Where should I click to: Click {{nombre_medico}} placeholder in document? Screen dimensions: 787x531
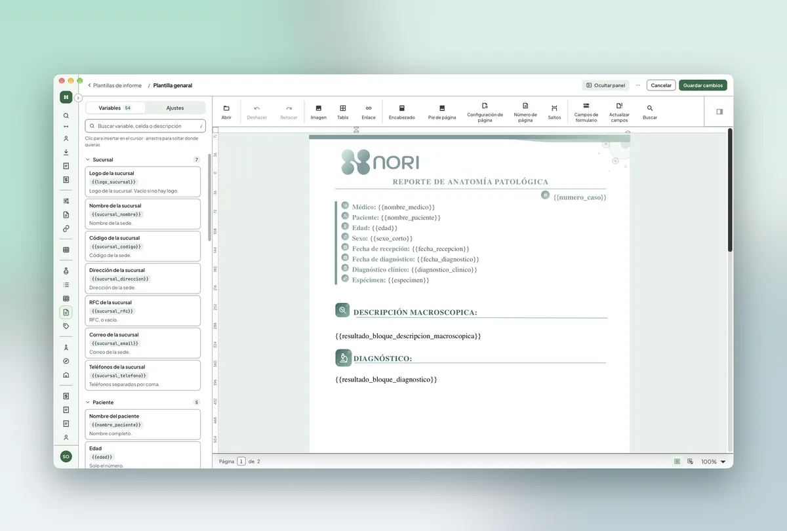[x=407, y=207]
